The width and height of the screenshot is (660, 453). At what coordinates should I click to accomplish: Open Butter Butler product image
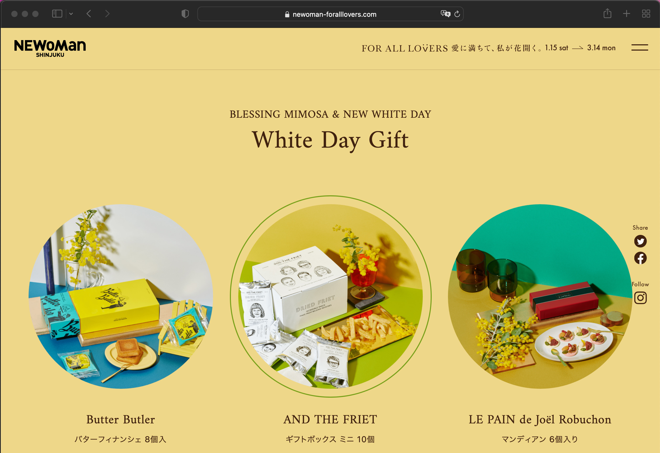pos(121,296)
